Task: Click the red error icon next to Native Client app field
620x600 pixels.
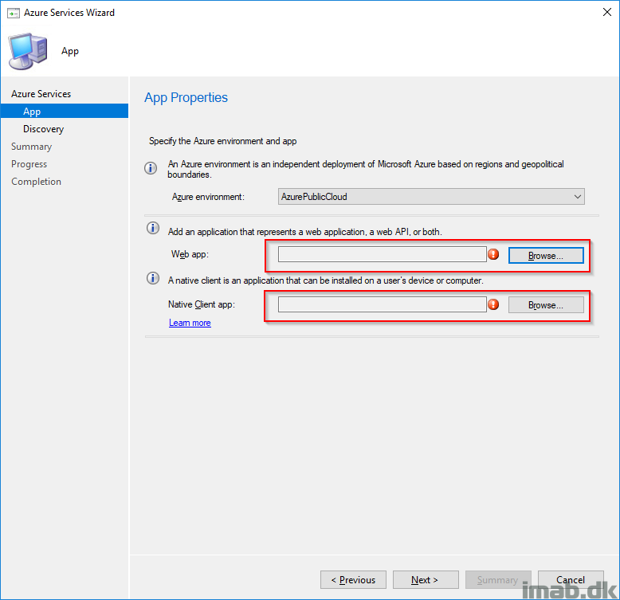Action: pyautogui.click(x=493, y=304)
